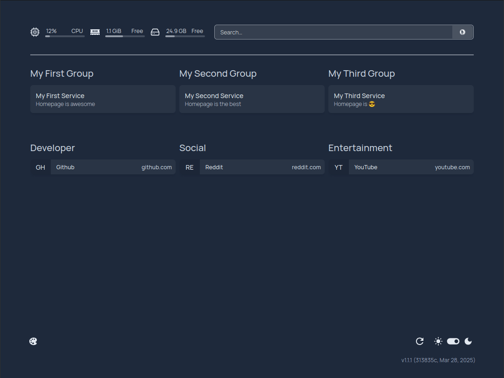Click the moon dark-mode icon
Image resolution: width=504 pixels, height=378 pixels.
point(468,341)
